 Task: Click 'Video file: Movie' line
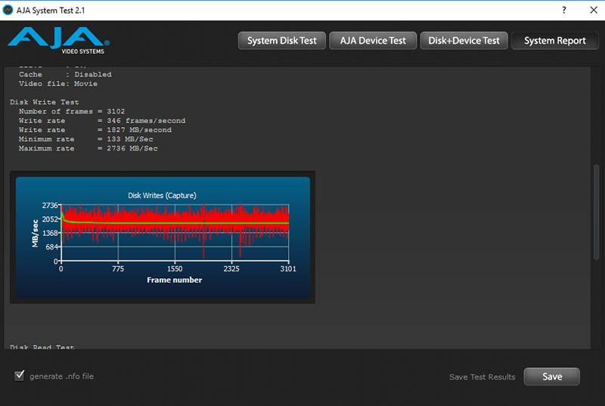(58, 84)
